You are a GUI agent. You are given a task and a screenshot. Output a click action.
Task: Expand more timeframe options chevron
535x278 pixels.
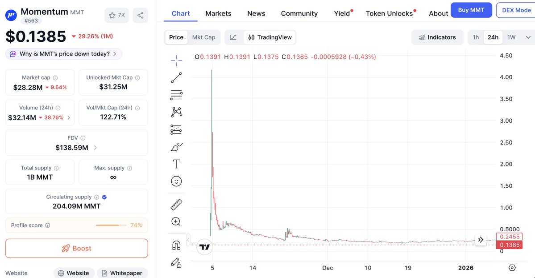(528, 37)
